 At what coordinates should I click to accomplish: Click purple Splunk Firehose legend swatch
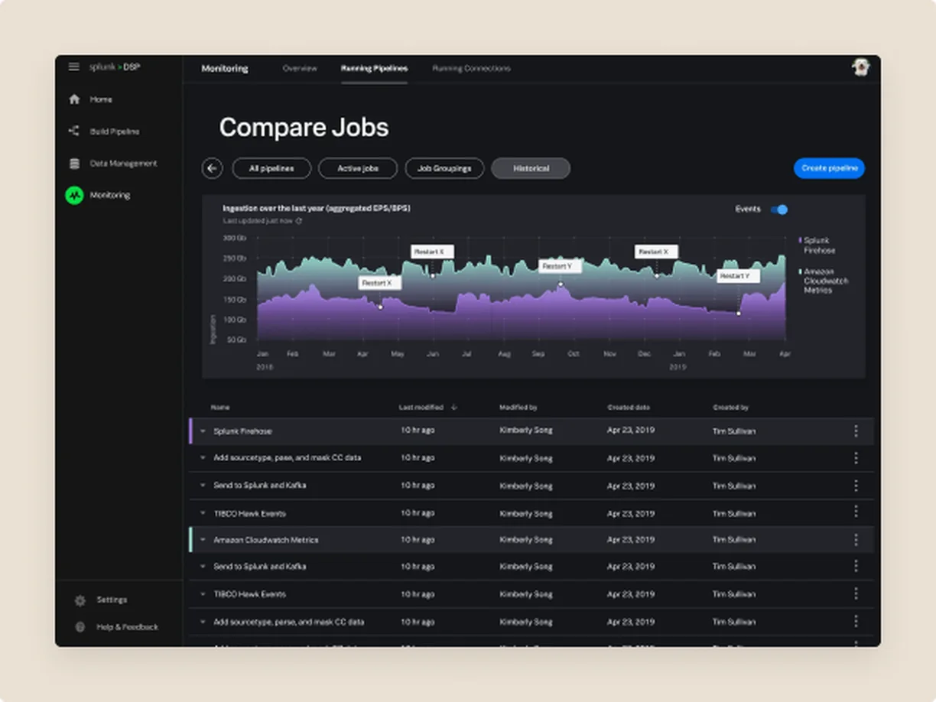[x=800, y=240]
